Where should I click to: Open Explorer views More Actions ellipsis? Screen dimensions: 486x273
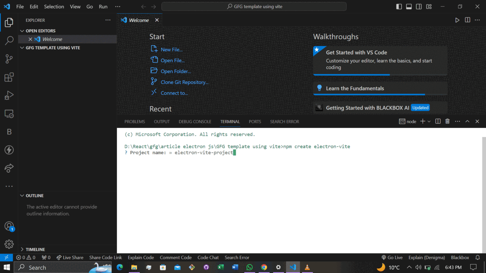[108, 20]
